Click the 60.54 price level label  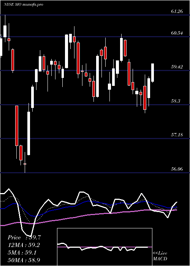point(177,33)
